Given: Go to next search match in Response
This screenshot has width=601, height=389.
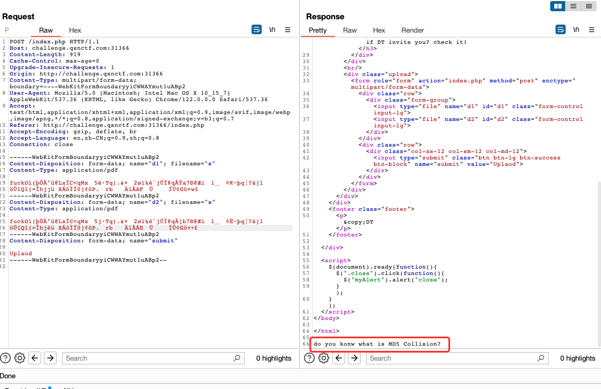Looking at the screenshot, I should click(354, 358).
